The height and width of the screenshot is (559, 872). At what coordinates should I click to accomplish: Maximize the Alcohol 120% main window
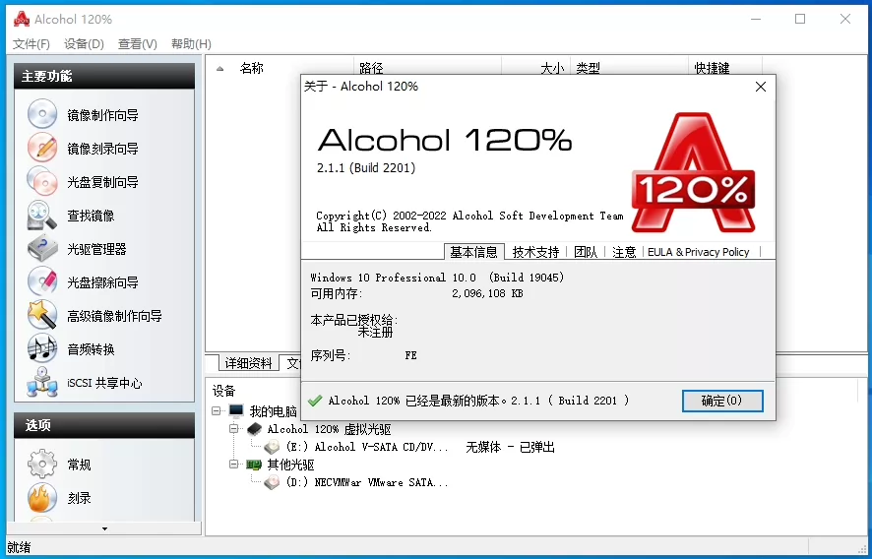(800, 19)
